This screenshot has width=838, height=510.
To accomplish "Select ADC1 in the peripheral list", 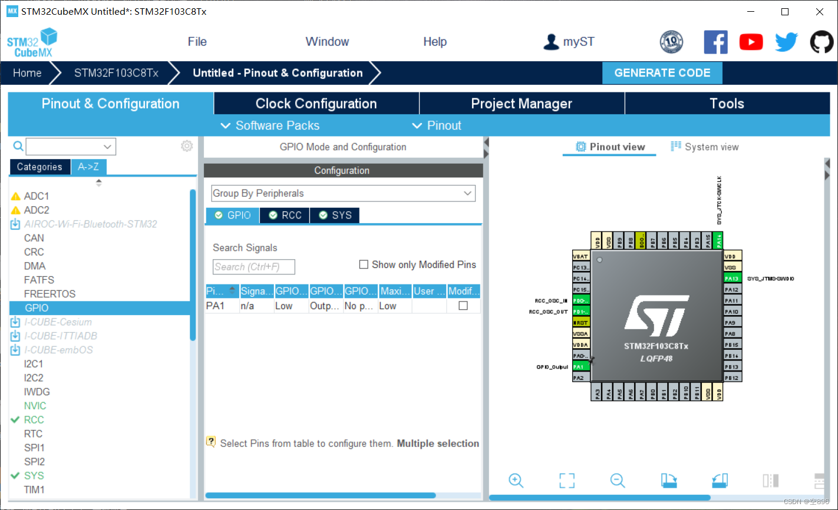I will 37,196.
